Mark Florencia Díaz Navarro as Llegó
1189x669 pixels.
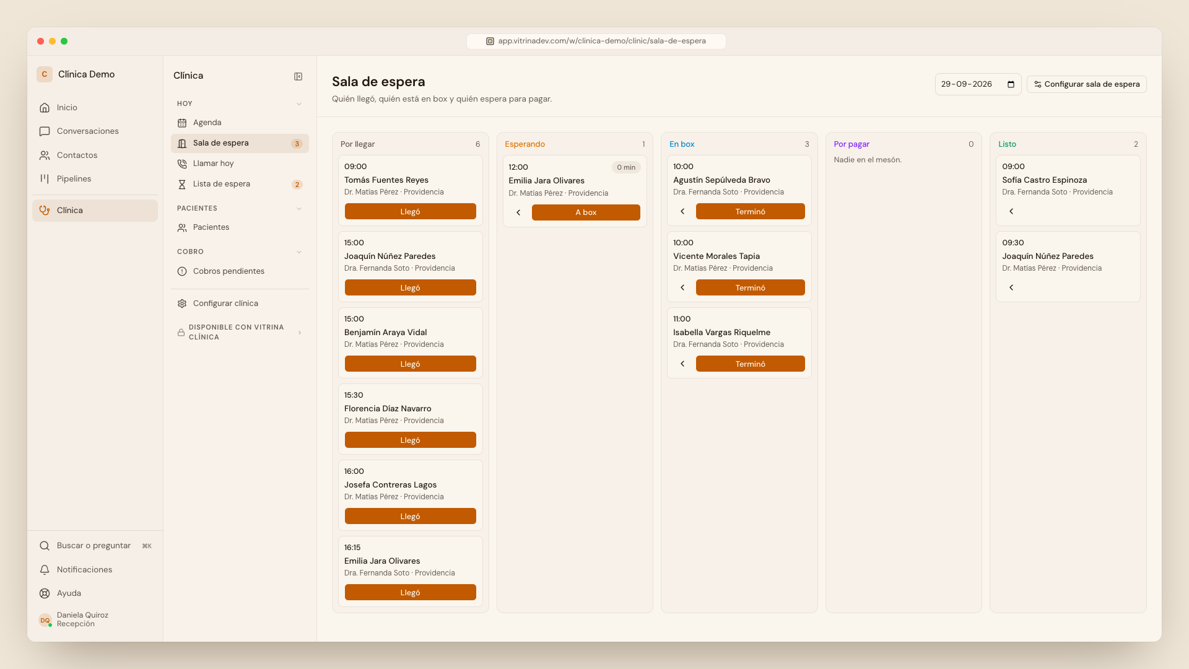[410, 440]
